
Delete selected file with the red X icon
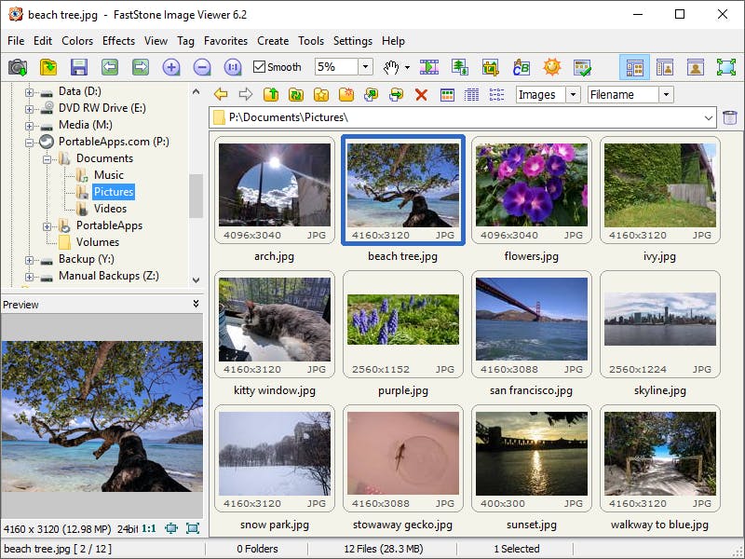(x=421, y=94)
